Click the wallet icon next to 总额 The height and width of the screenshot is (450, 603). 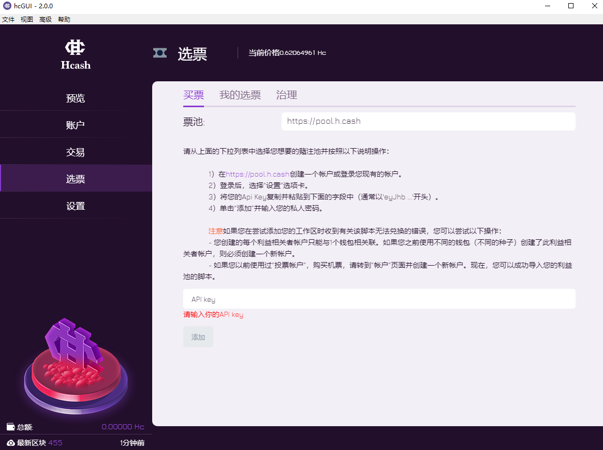click(x=11, y=427)
